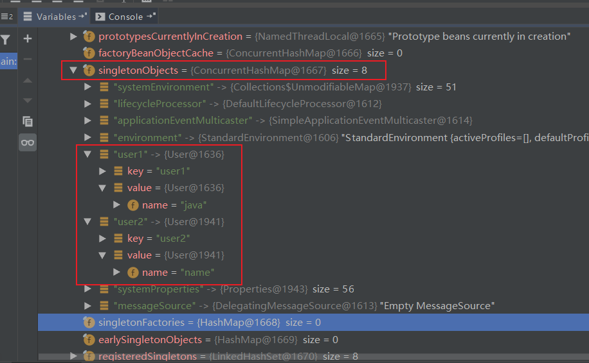Click the {SimpleApplicationEventMulticaster@1614} value
Viewport: 589px width, 363px height.
point(371,120)
